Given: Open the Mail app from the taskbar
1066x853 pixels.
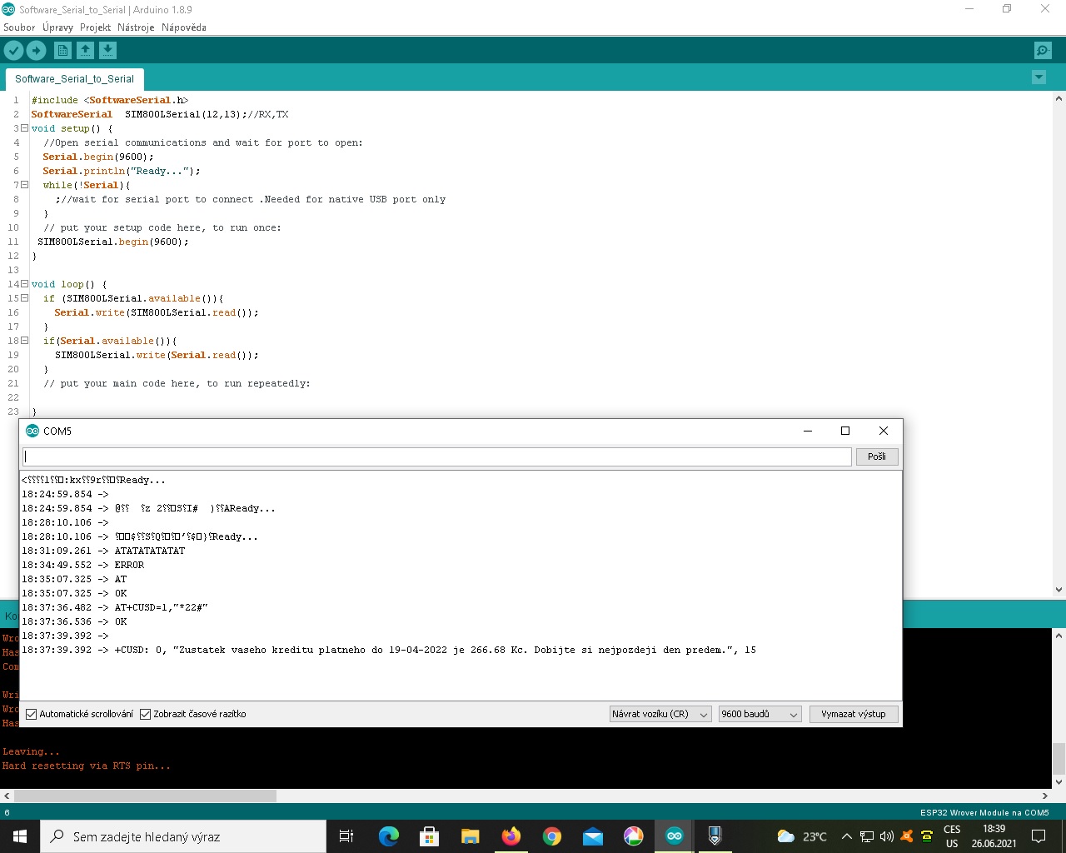Looking at the screenshot, I should tap(592, 836).
